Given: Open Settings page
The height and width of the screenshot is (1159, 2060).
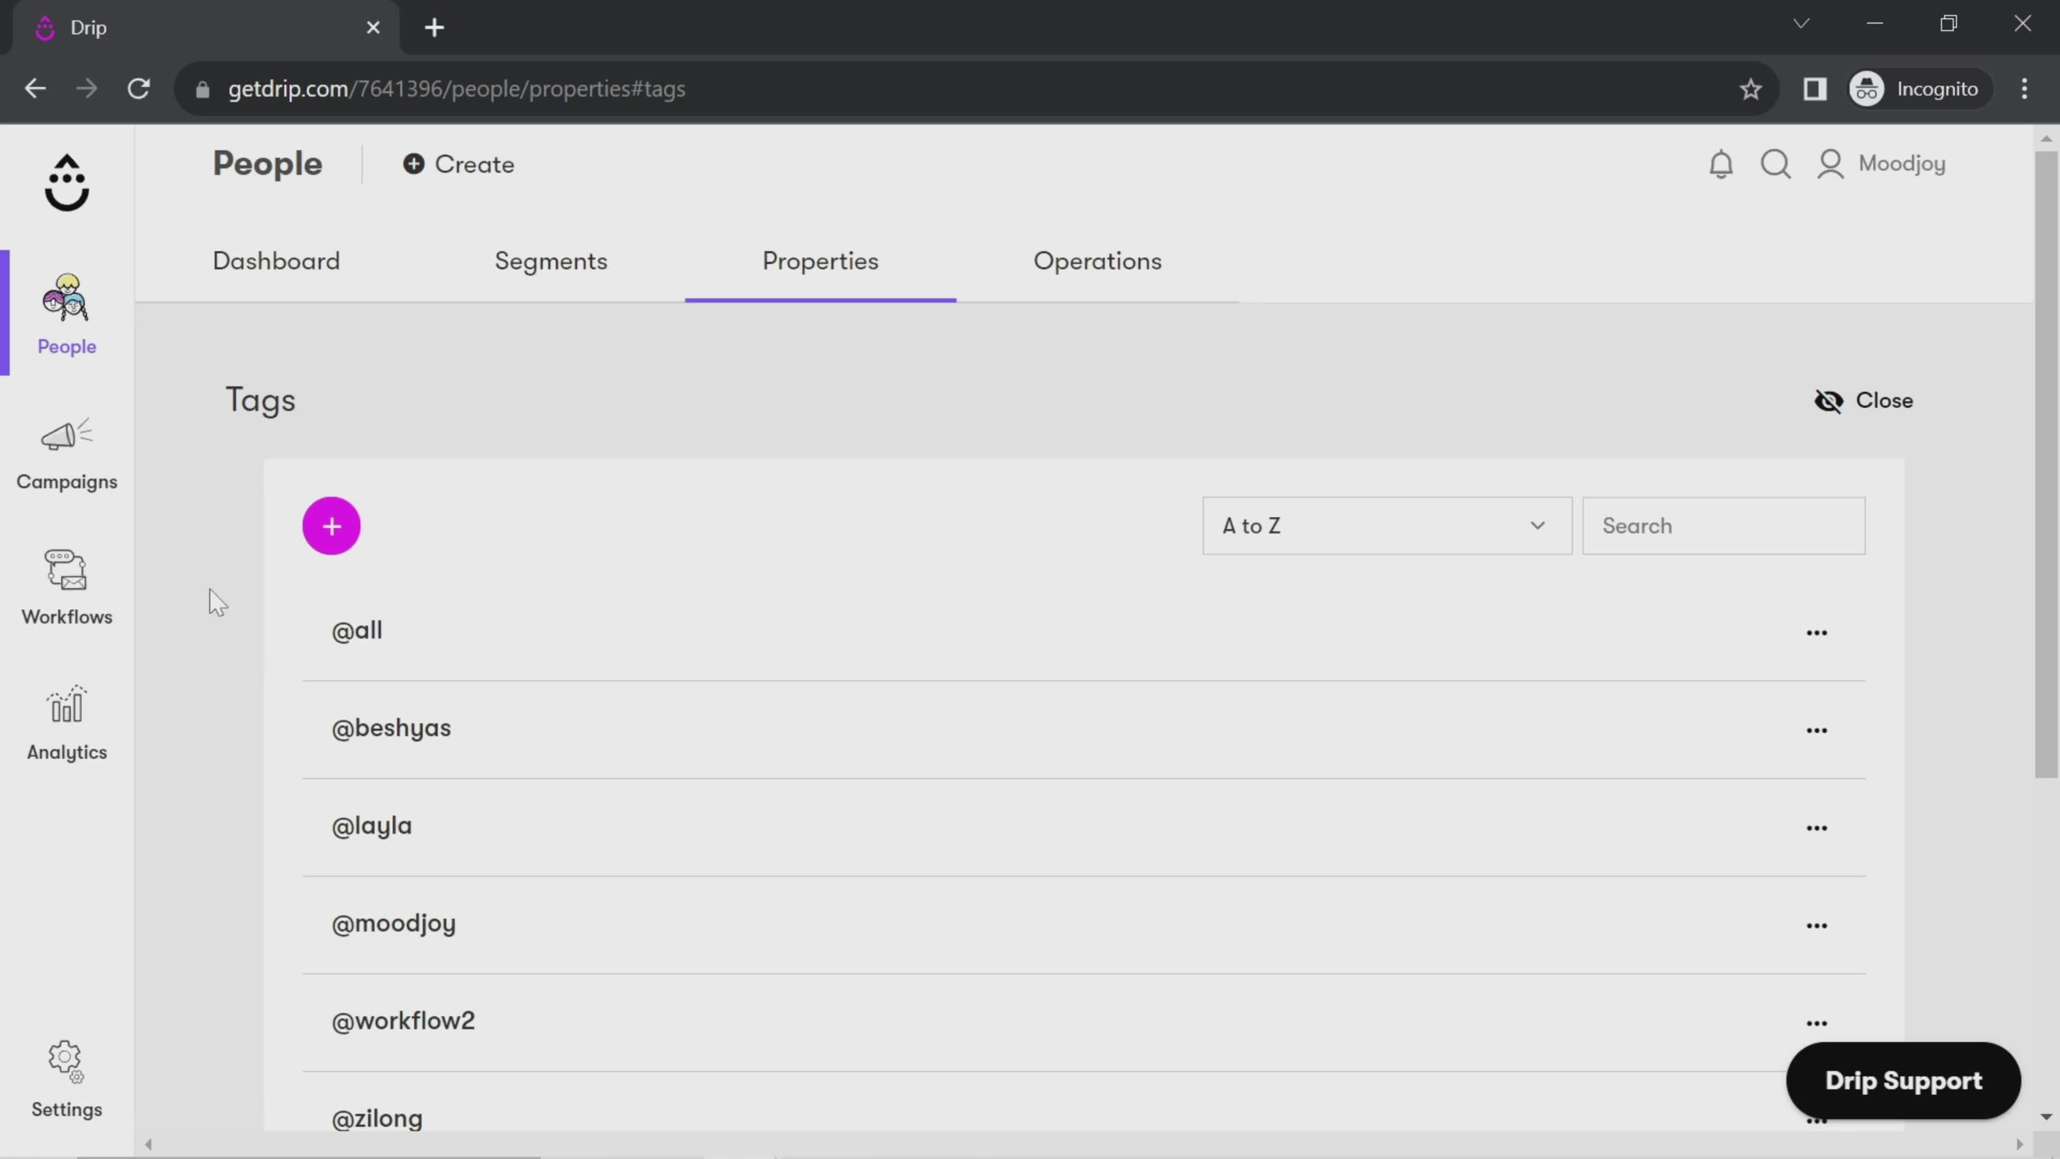Looking at the screenshot, I should [67, 1079].
